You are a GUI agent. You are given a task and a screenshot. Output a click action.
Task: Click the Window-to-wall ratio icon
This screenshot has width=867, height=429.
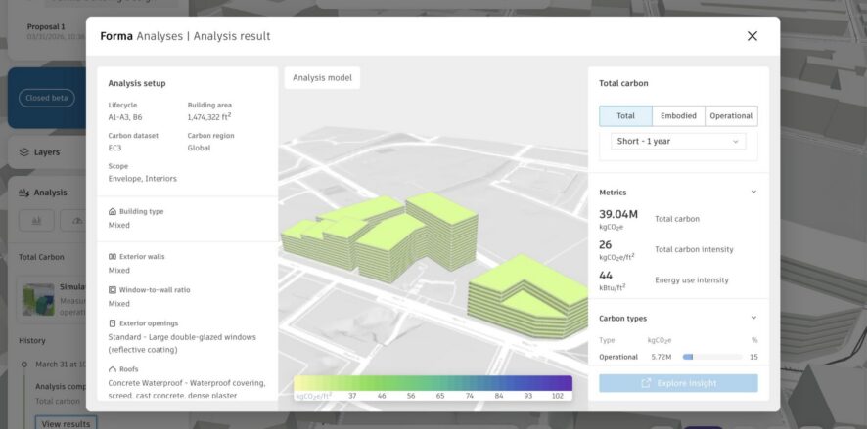[x=113, y=290]
